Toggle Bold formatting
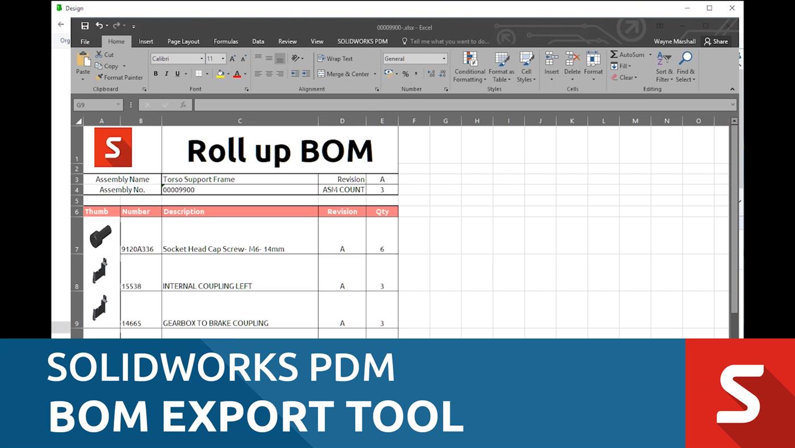This screenshot has height=448, width=795. point(156,73)
